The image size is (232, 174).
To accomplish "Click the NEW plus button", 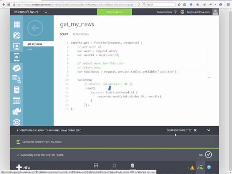I will [x=23, y=167].
